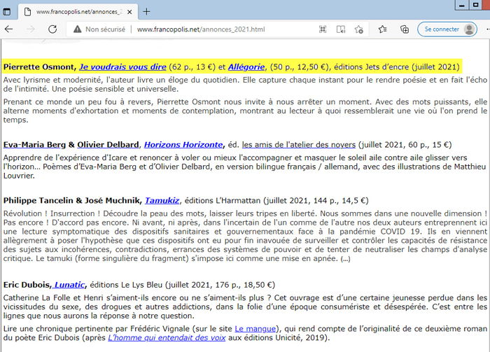Click the Philippe Tancelin & José Muchnik heading
Viewport: 490px width, 352px height.
point(73,201)
